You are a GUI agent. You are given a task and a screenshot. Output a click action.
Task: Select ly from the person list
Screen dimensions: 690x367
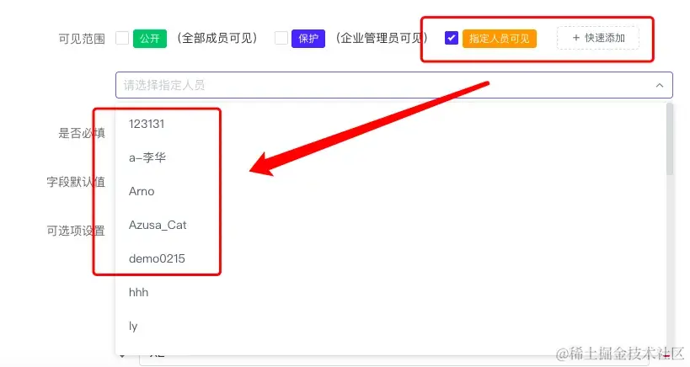390,326
